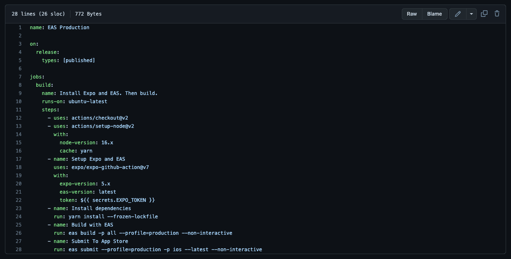Select line number 17 'Setup Expo and EAS'
The width and height of the screenshot is (511, 259).
coord(18,159)
